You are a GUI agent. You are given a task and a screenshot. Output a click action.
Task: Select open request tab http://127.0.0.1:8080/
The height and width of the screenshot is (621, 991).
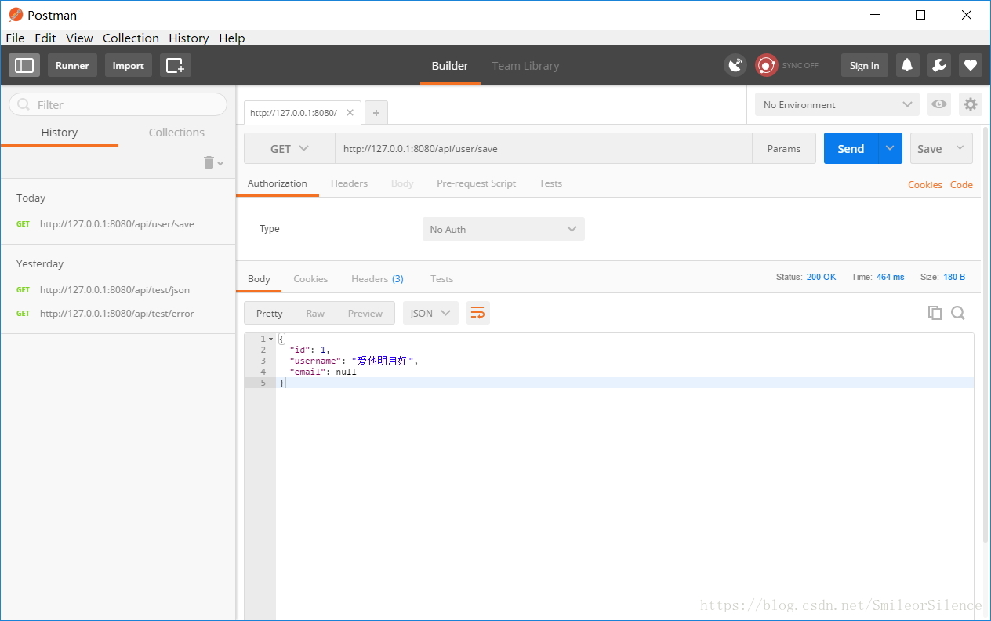[x=294, y=113]
